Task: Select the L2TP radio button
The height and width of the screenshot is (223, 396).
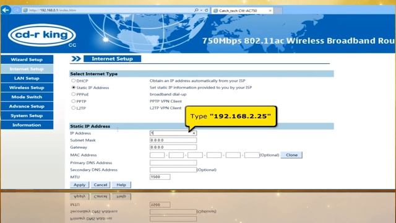Action: pyautogui.click(x=73, y=108)
